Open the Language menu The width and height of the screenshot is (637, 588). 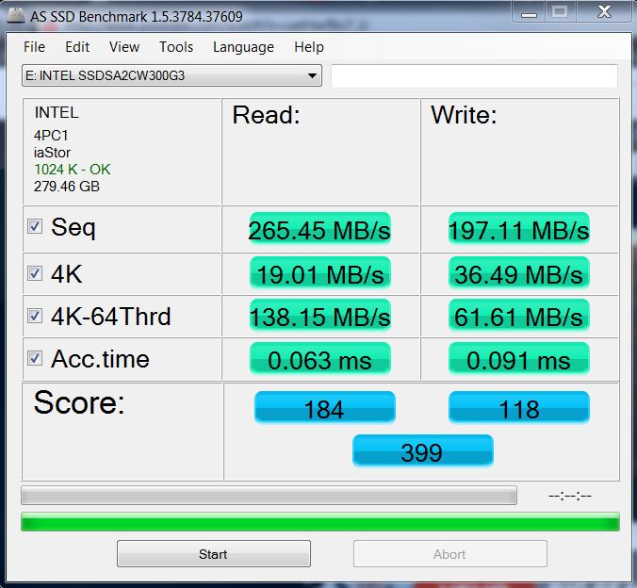click(x=243, y=47)
